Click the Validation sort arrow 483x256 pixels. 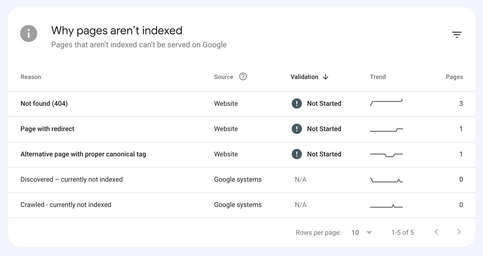325,77
